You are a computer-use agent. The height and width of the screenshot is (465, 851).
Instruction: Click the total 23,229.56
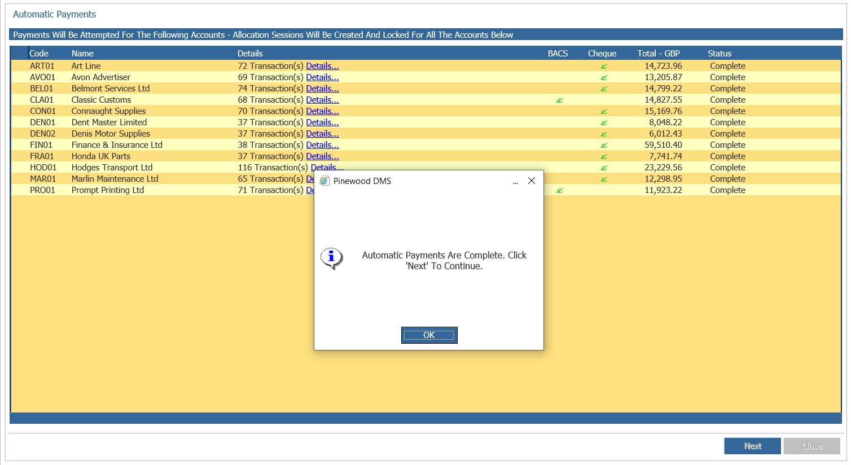pyautogui.click(x=663, y=168)
